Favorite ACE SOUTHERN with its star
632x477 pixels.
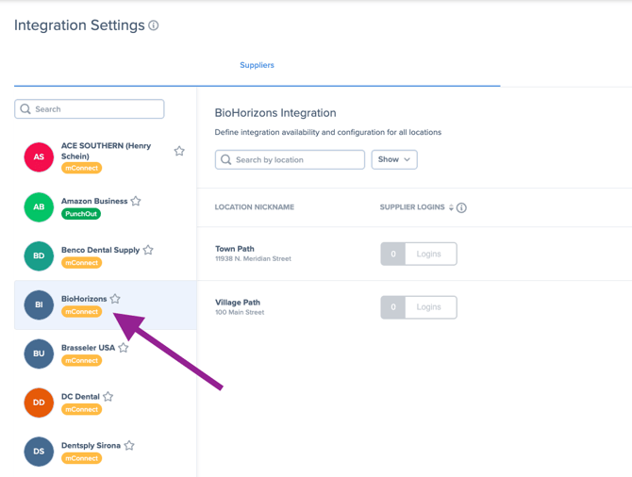pos(179,151)
